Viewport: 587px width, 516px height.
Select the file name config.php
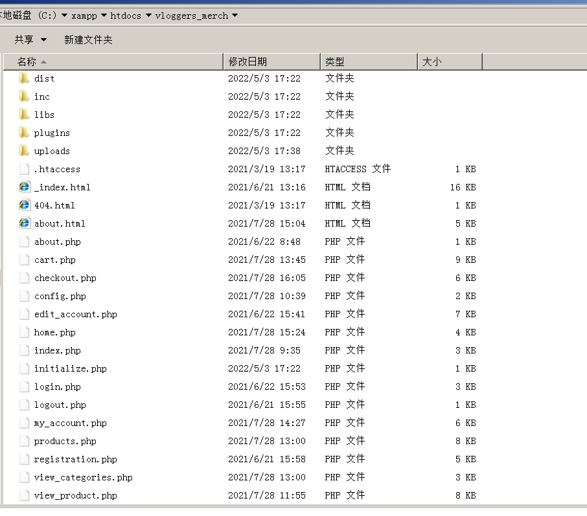click(60, 297)
